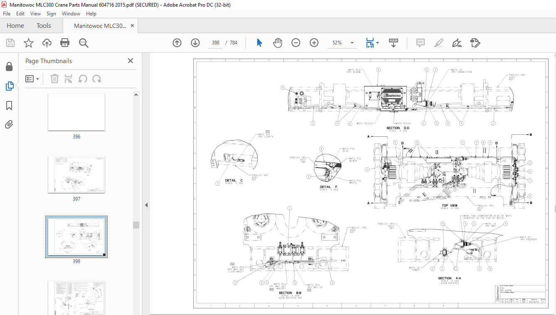Upload the file with the cloud icon
556x315 pixels.
coord(47,43)
